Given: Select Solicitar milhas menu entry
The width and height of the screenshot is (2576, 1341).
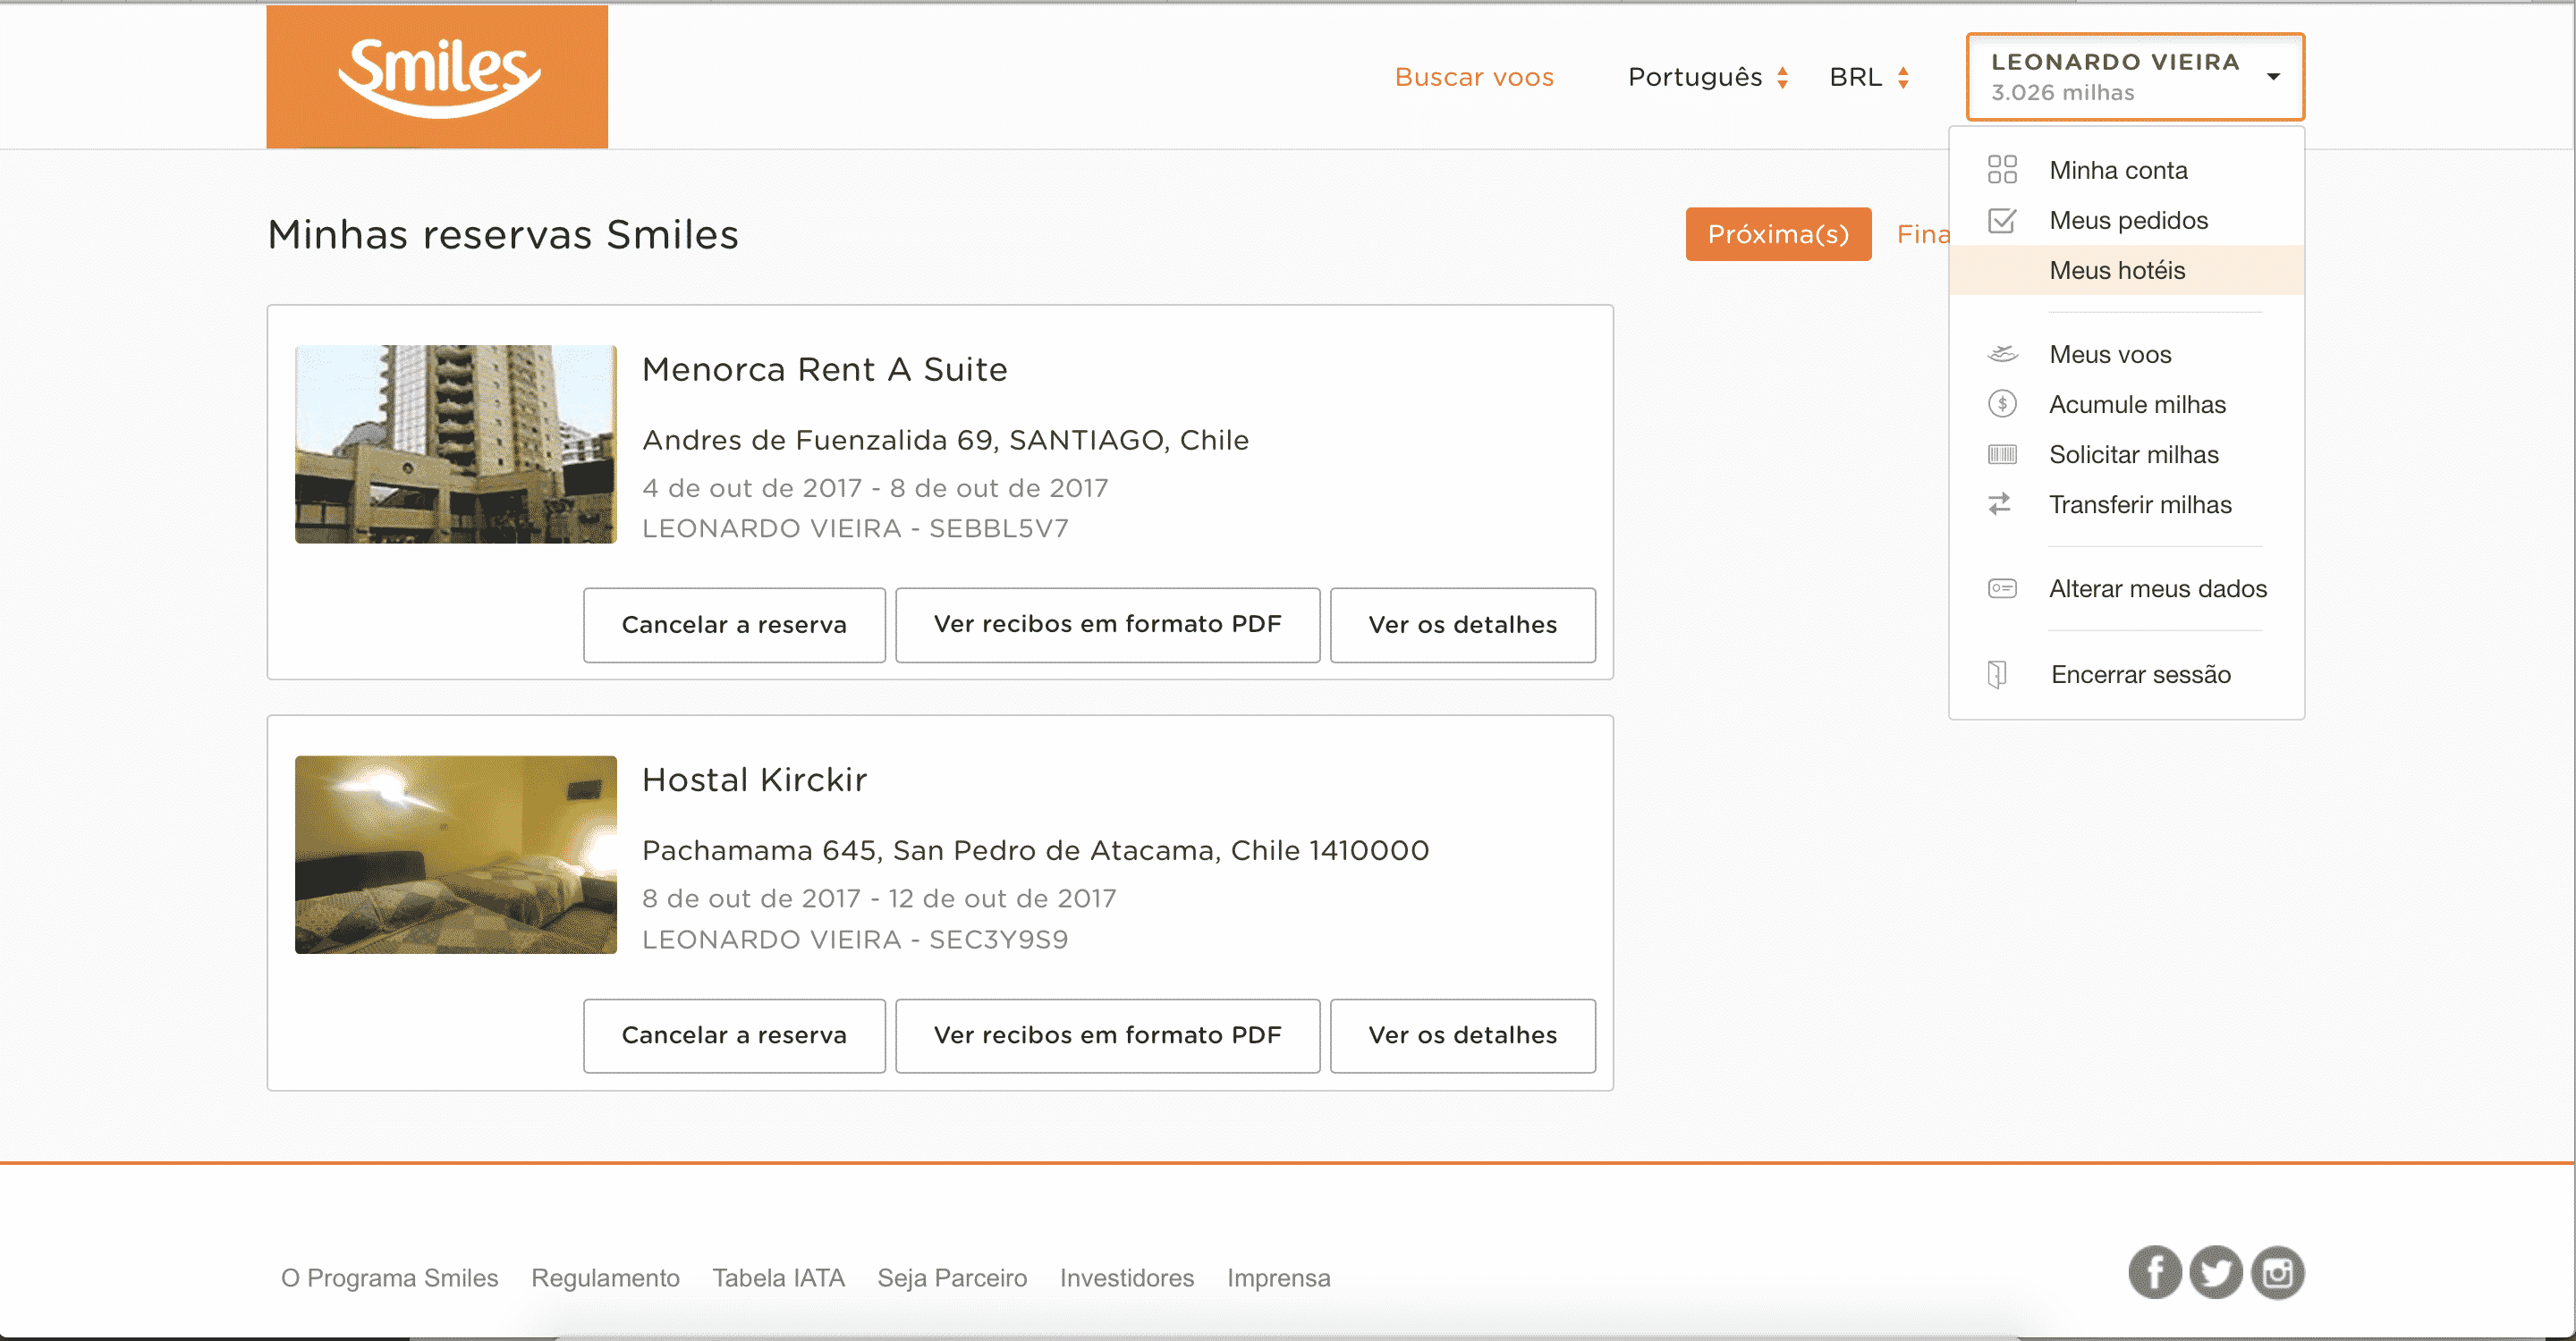Looking at the screenshot, I should [x=2126, y=453].
